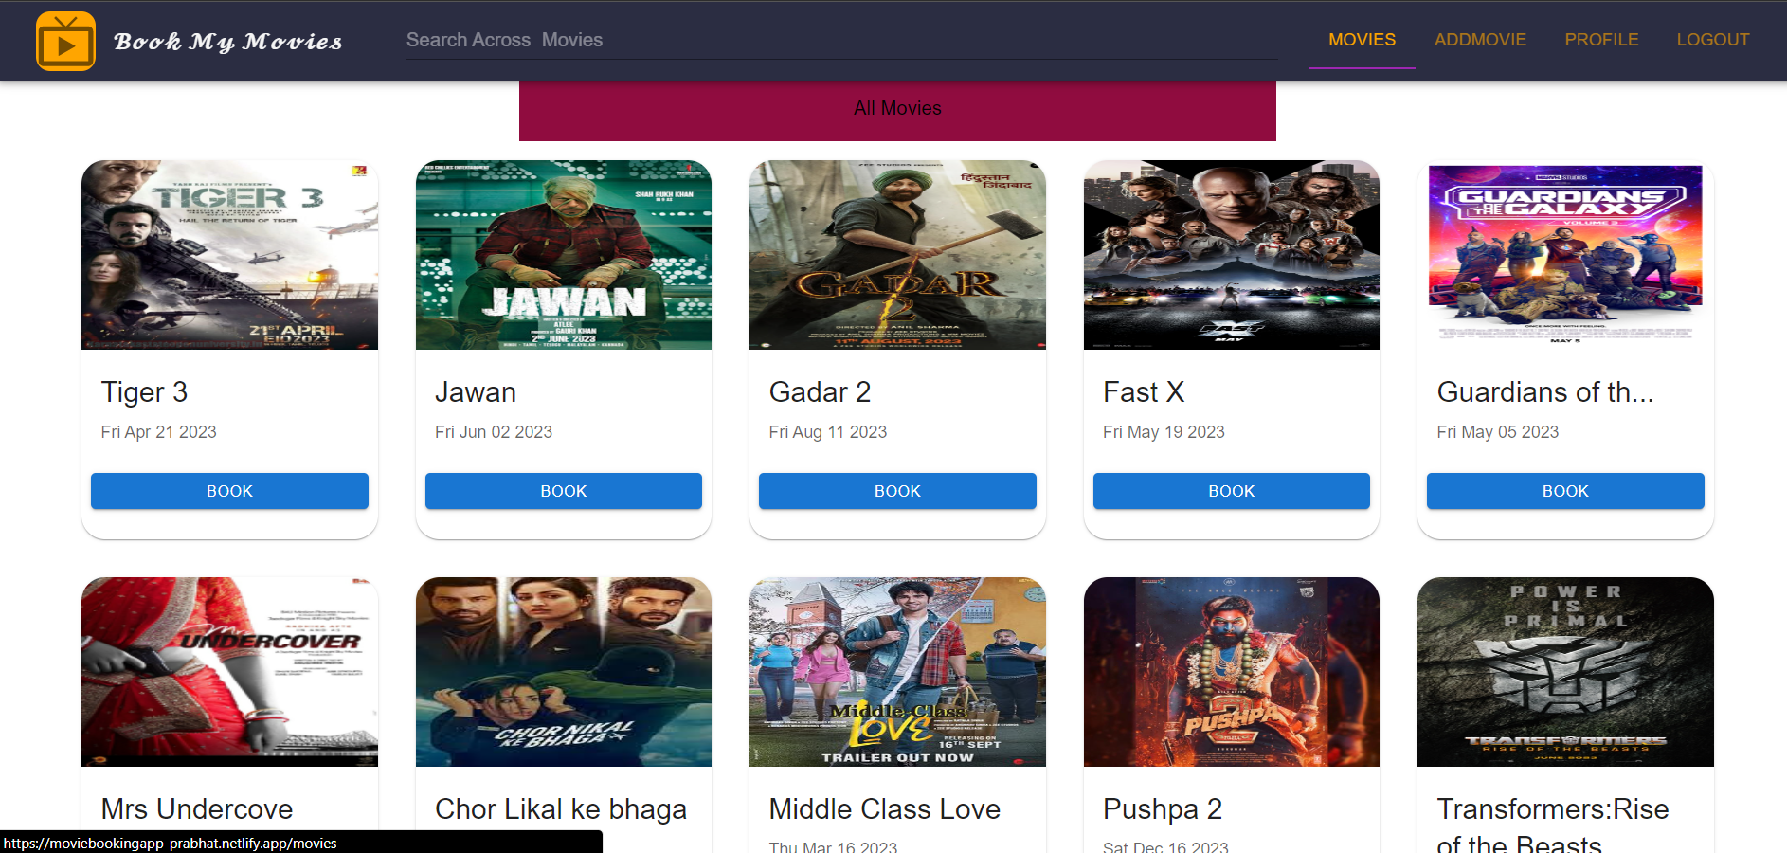This screenshot has width=1787, height=853.
Task: Click BOOK for Fast X
Action: 1231,491
